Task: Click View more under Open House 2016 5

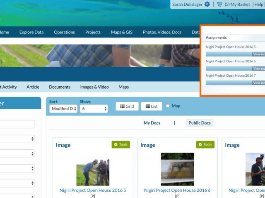Action: point(258,54)
